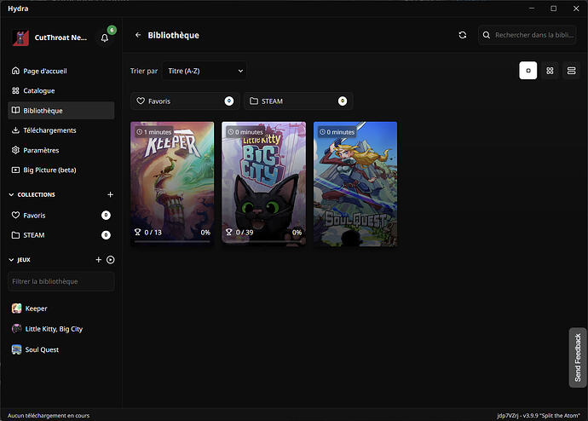Click the 1 minutes playtime badge on Keeper
Screen dimensions: 588x421
pos(154,132)
